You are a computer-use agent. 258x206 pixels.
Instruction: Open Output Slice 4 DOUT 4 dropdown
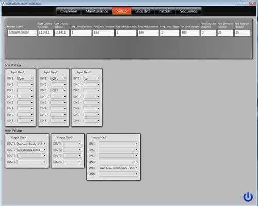31,162
